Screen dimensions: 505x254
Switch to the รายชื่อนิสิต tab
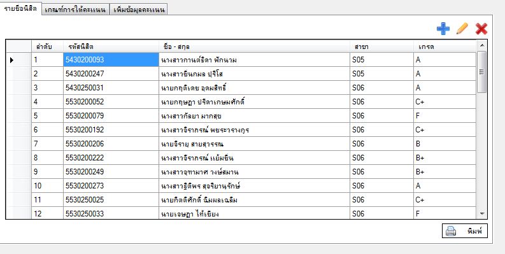point(20,8)
